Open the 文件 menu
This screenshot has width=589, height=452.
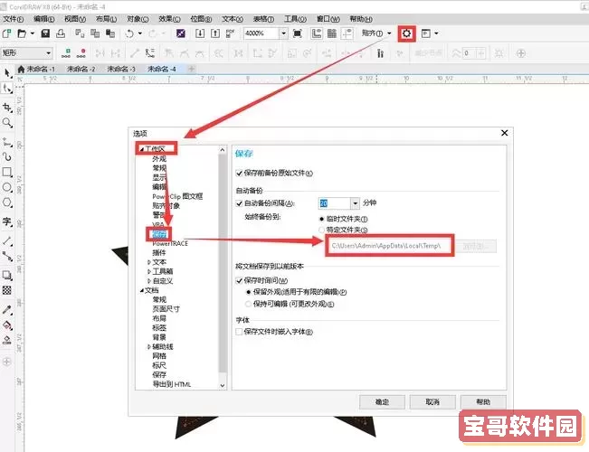coord(14,19)
